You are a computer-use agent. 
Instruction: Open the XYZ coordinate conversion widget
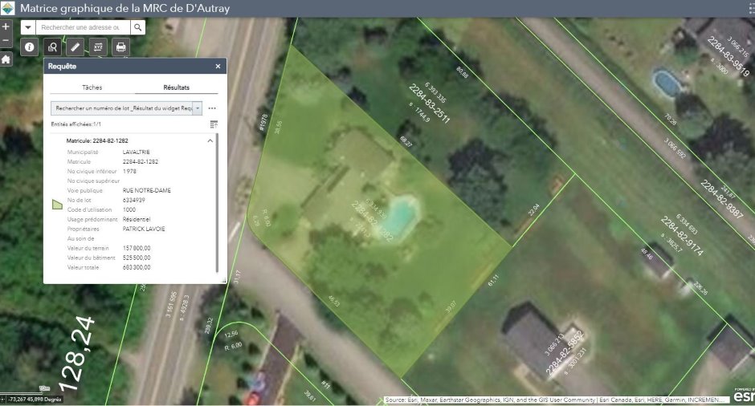(x=98, y=47)
